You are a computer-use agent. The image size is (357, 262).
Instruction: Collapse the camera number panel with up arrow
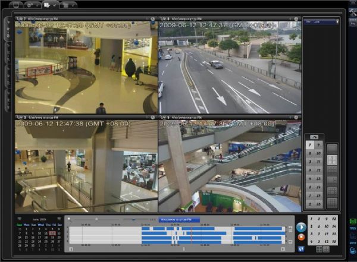coord(314,137)
